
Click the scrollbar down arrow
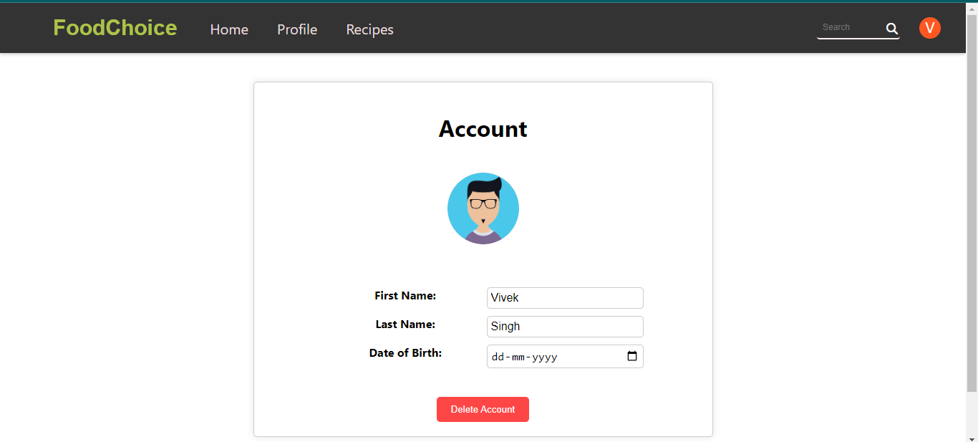click(x=973, y=437)
